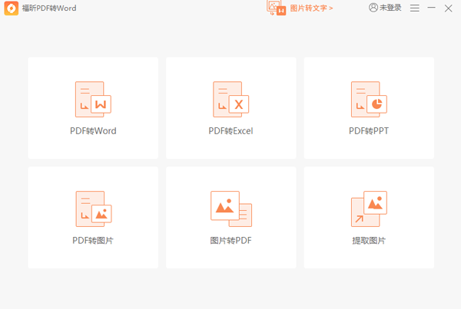This screenshot has width=461, height=309.
Task: Click the PDF转图片 picture icon
Action: 93,209
